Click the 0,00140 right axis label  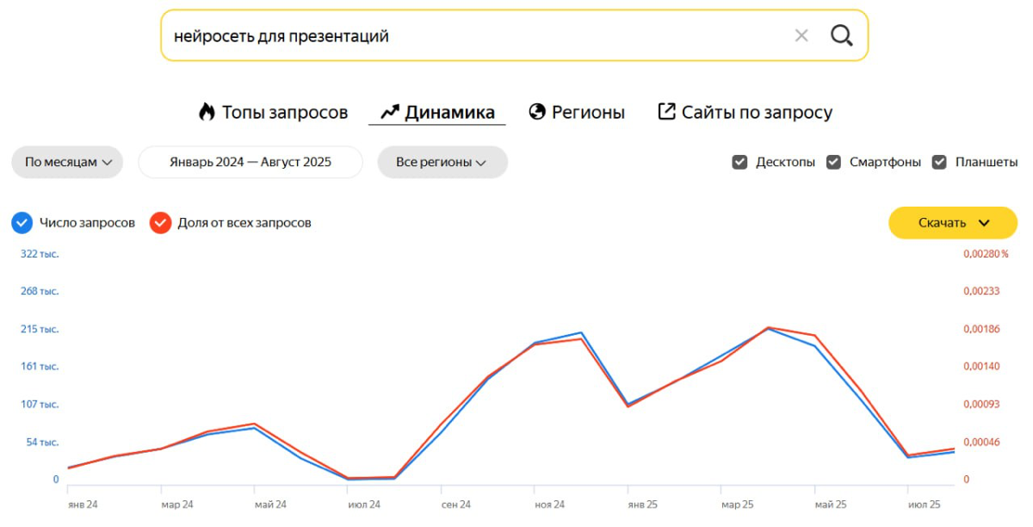(x=981, y=367)
